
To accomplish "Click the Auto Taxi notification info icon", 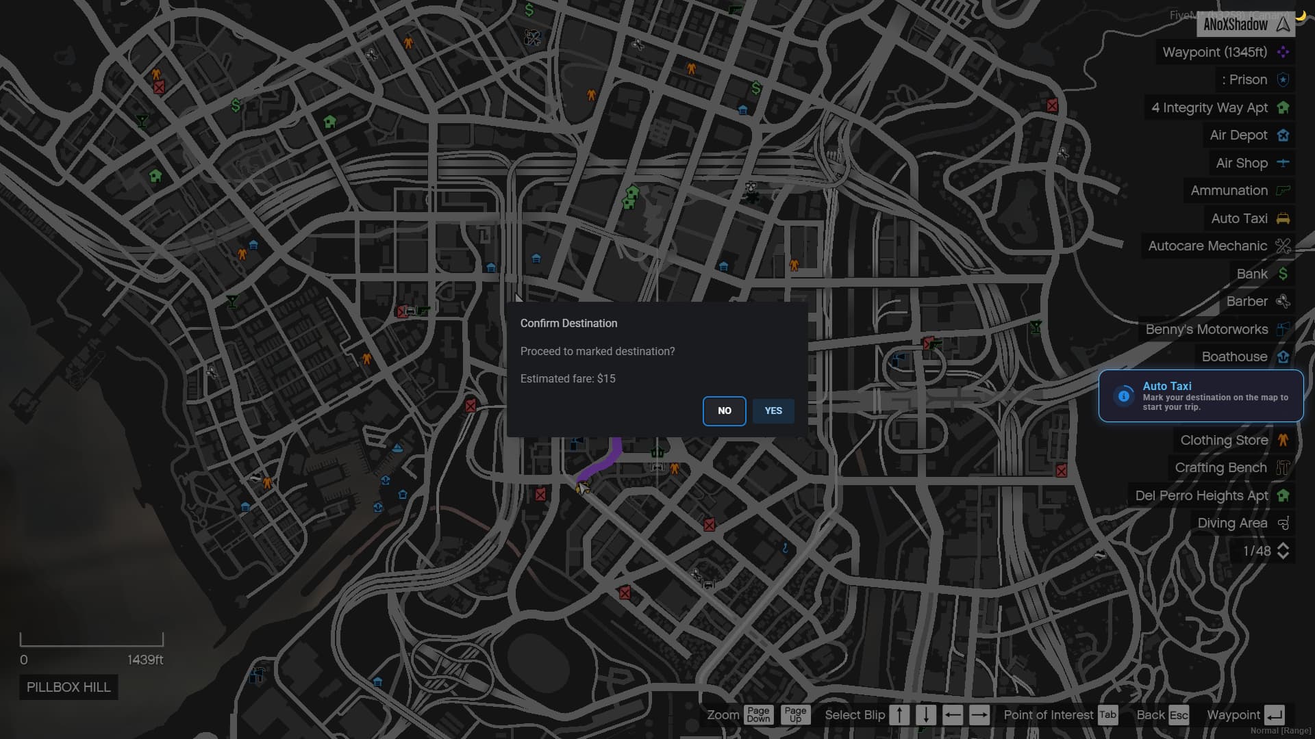I will [1123, 396].
